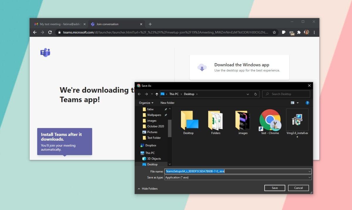Expand the file name history dropdown

(x=309, y=171)
